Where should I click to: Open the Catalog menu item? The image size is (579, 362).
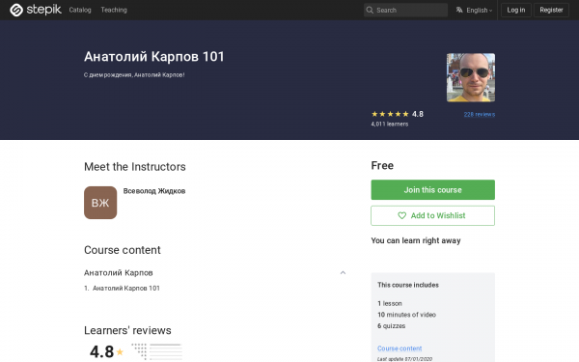tap(80, 10)
